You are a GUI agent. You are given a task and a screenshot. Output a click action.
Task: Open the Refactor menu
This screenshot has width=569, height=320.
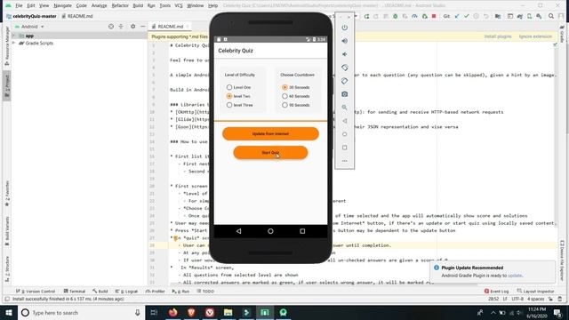pos(120,6)
